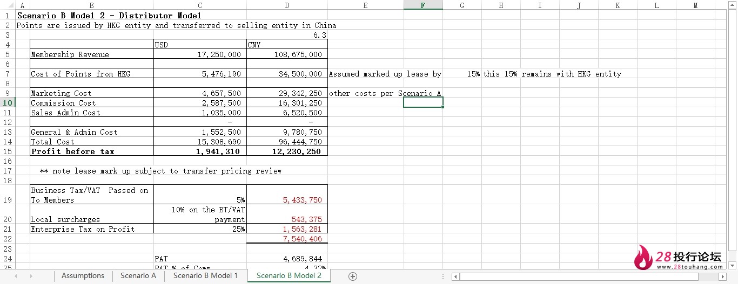The image size is (738, 284).
Task: Click the 'Sales Admin Cost' label cell
Action: coord(92,113)
